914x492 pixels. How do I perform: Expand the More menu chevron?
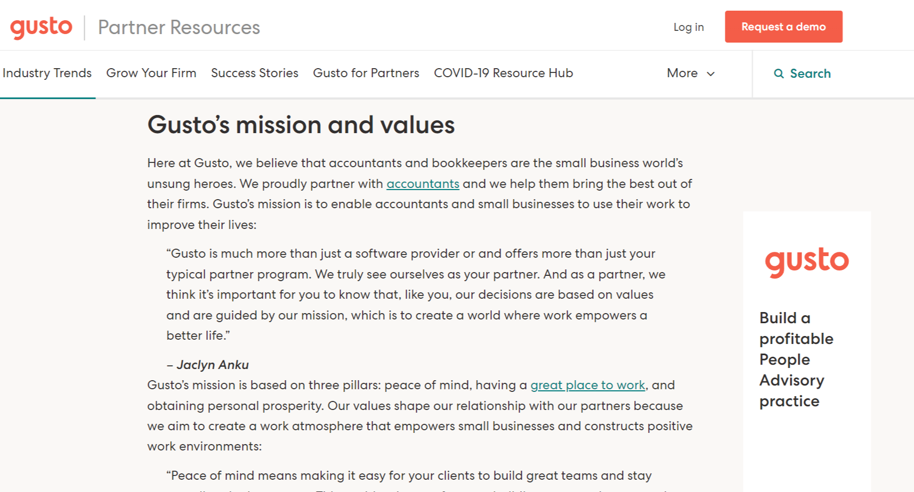click(710, 73)
